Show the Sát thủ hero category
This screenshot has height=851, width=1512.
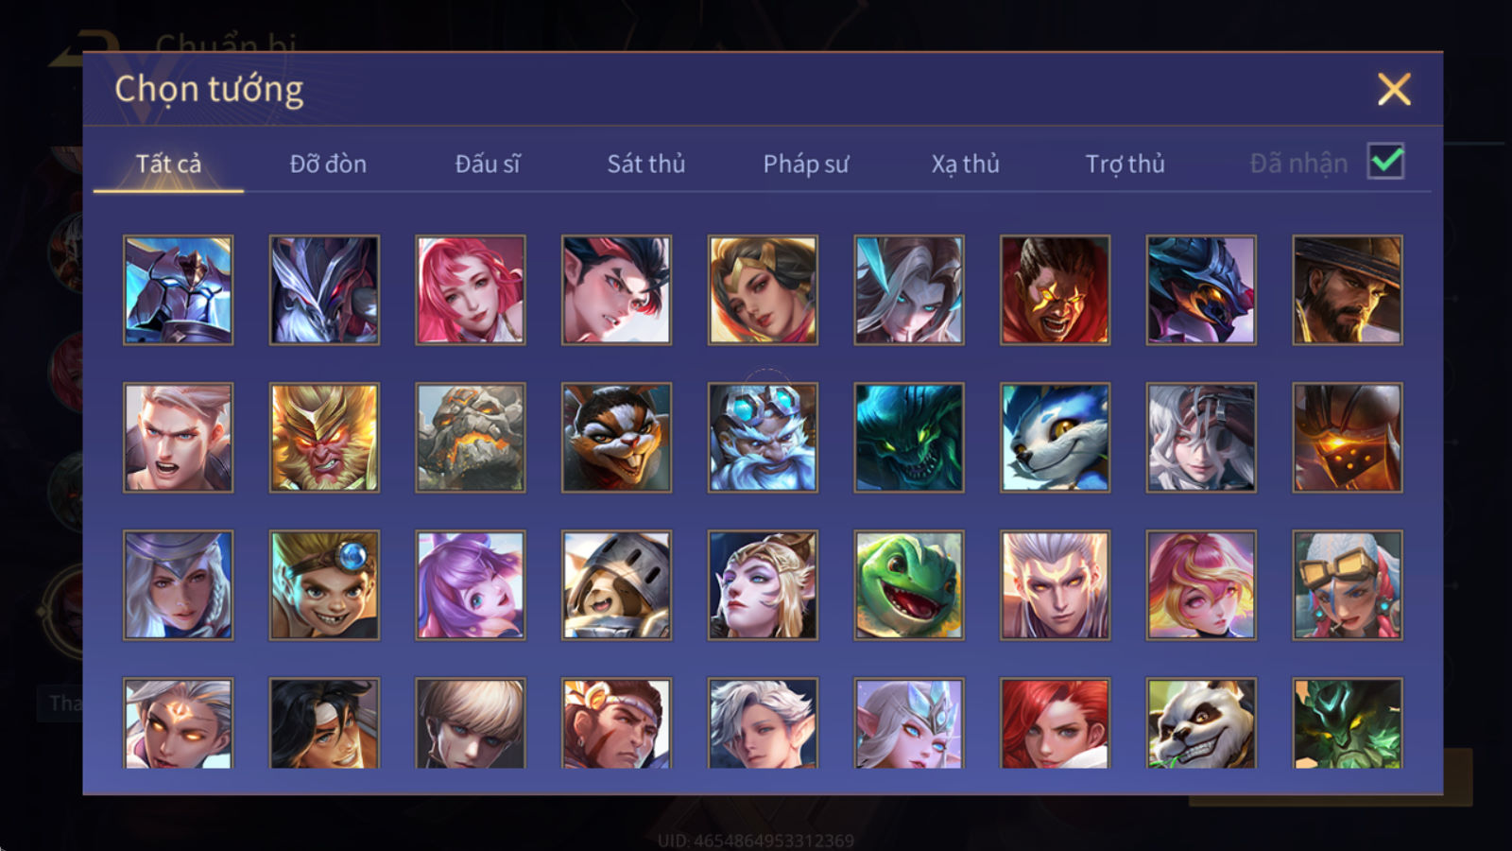(x=646, y=164)
